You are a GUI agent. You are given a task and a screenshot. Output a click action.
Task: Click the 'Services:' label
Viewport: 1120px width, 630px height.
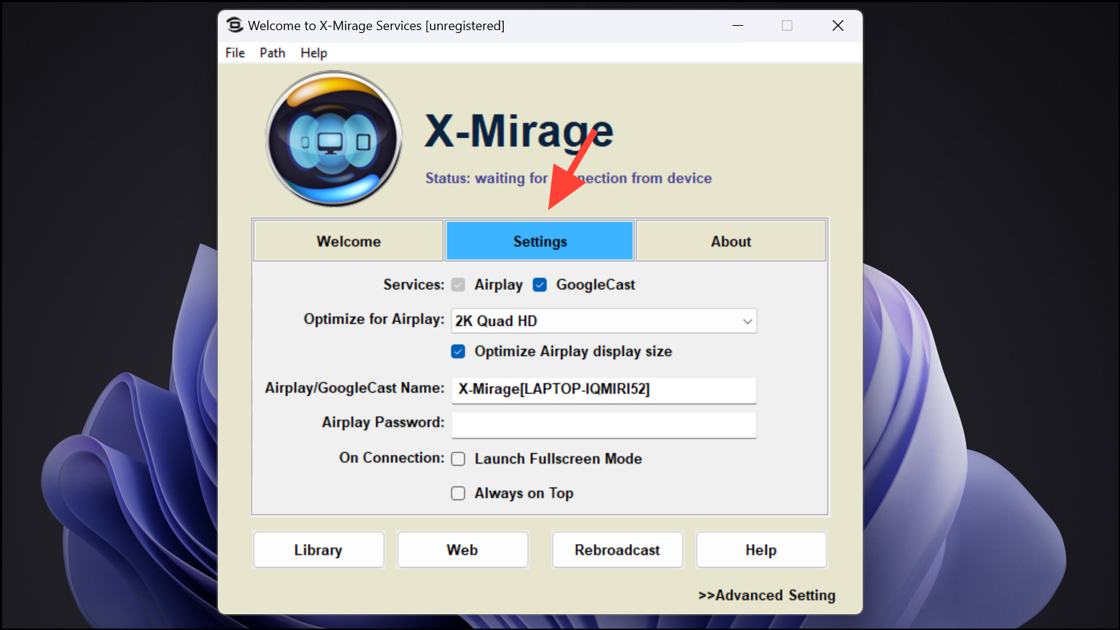(414, 285)
